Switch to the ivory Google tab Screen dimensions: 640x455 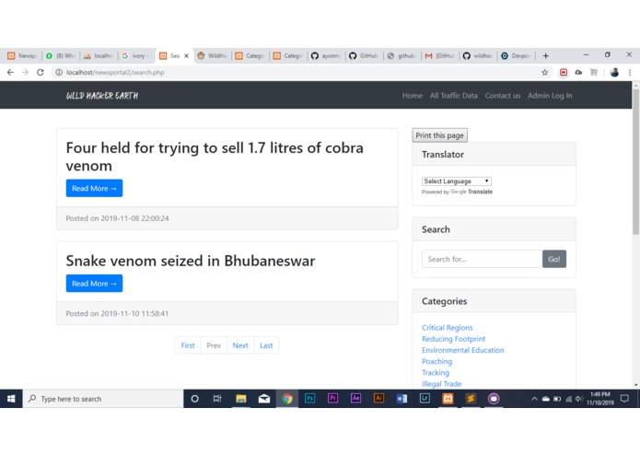136,56
